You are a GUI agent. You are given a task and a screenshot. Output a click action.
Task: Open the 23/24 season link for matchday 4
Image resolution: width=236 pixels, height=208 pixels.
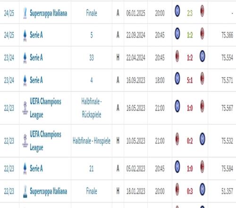click(9, 80)
